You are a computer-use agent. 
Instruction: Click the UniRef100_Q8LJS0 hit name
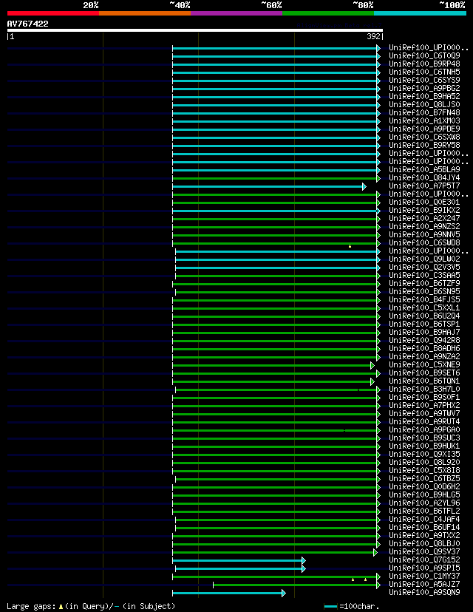pyautogui.click(x=424, y=105)
